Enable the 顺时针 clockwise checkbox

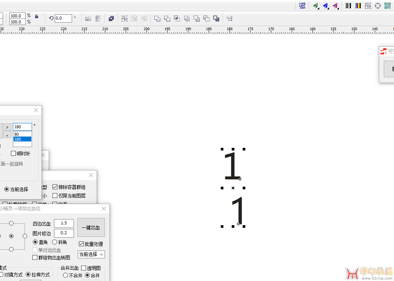click(13, 154)
